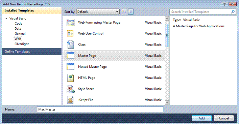Click the Web Form using Master Page icon
This screenshot has height=124, width=239.
[70, 23]
